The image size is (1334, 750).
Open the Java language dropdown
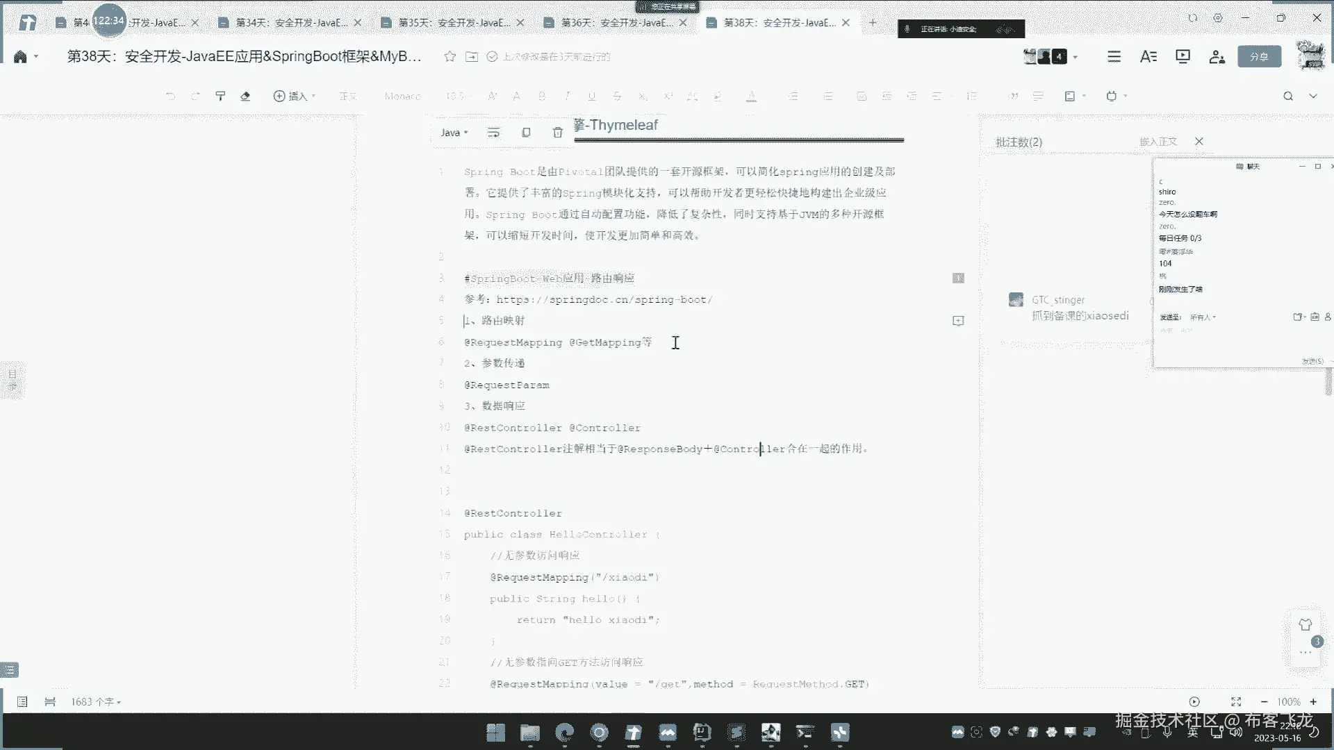tap(454, 133)
